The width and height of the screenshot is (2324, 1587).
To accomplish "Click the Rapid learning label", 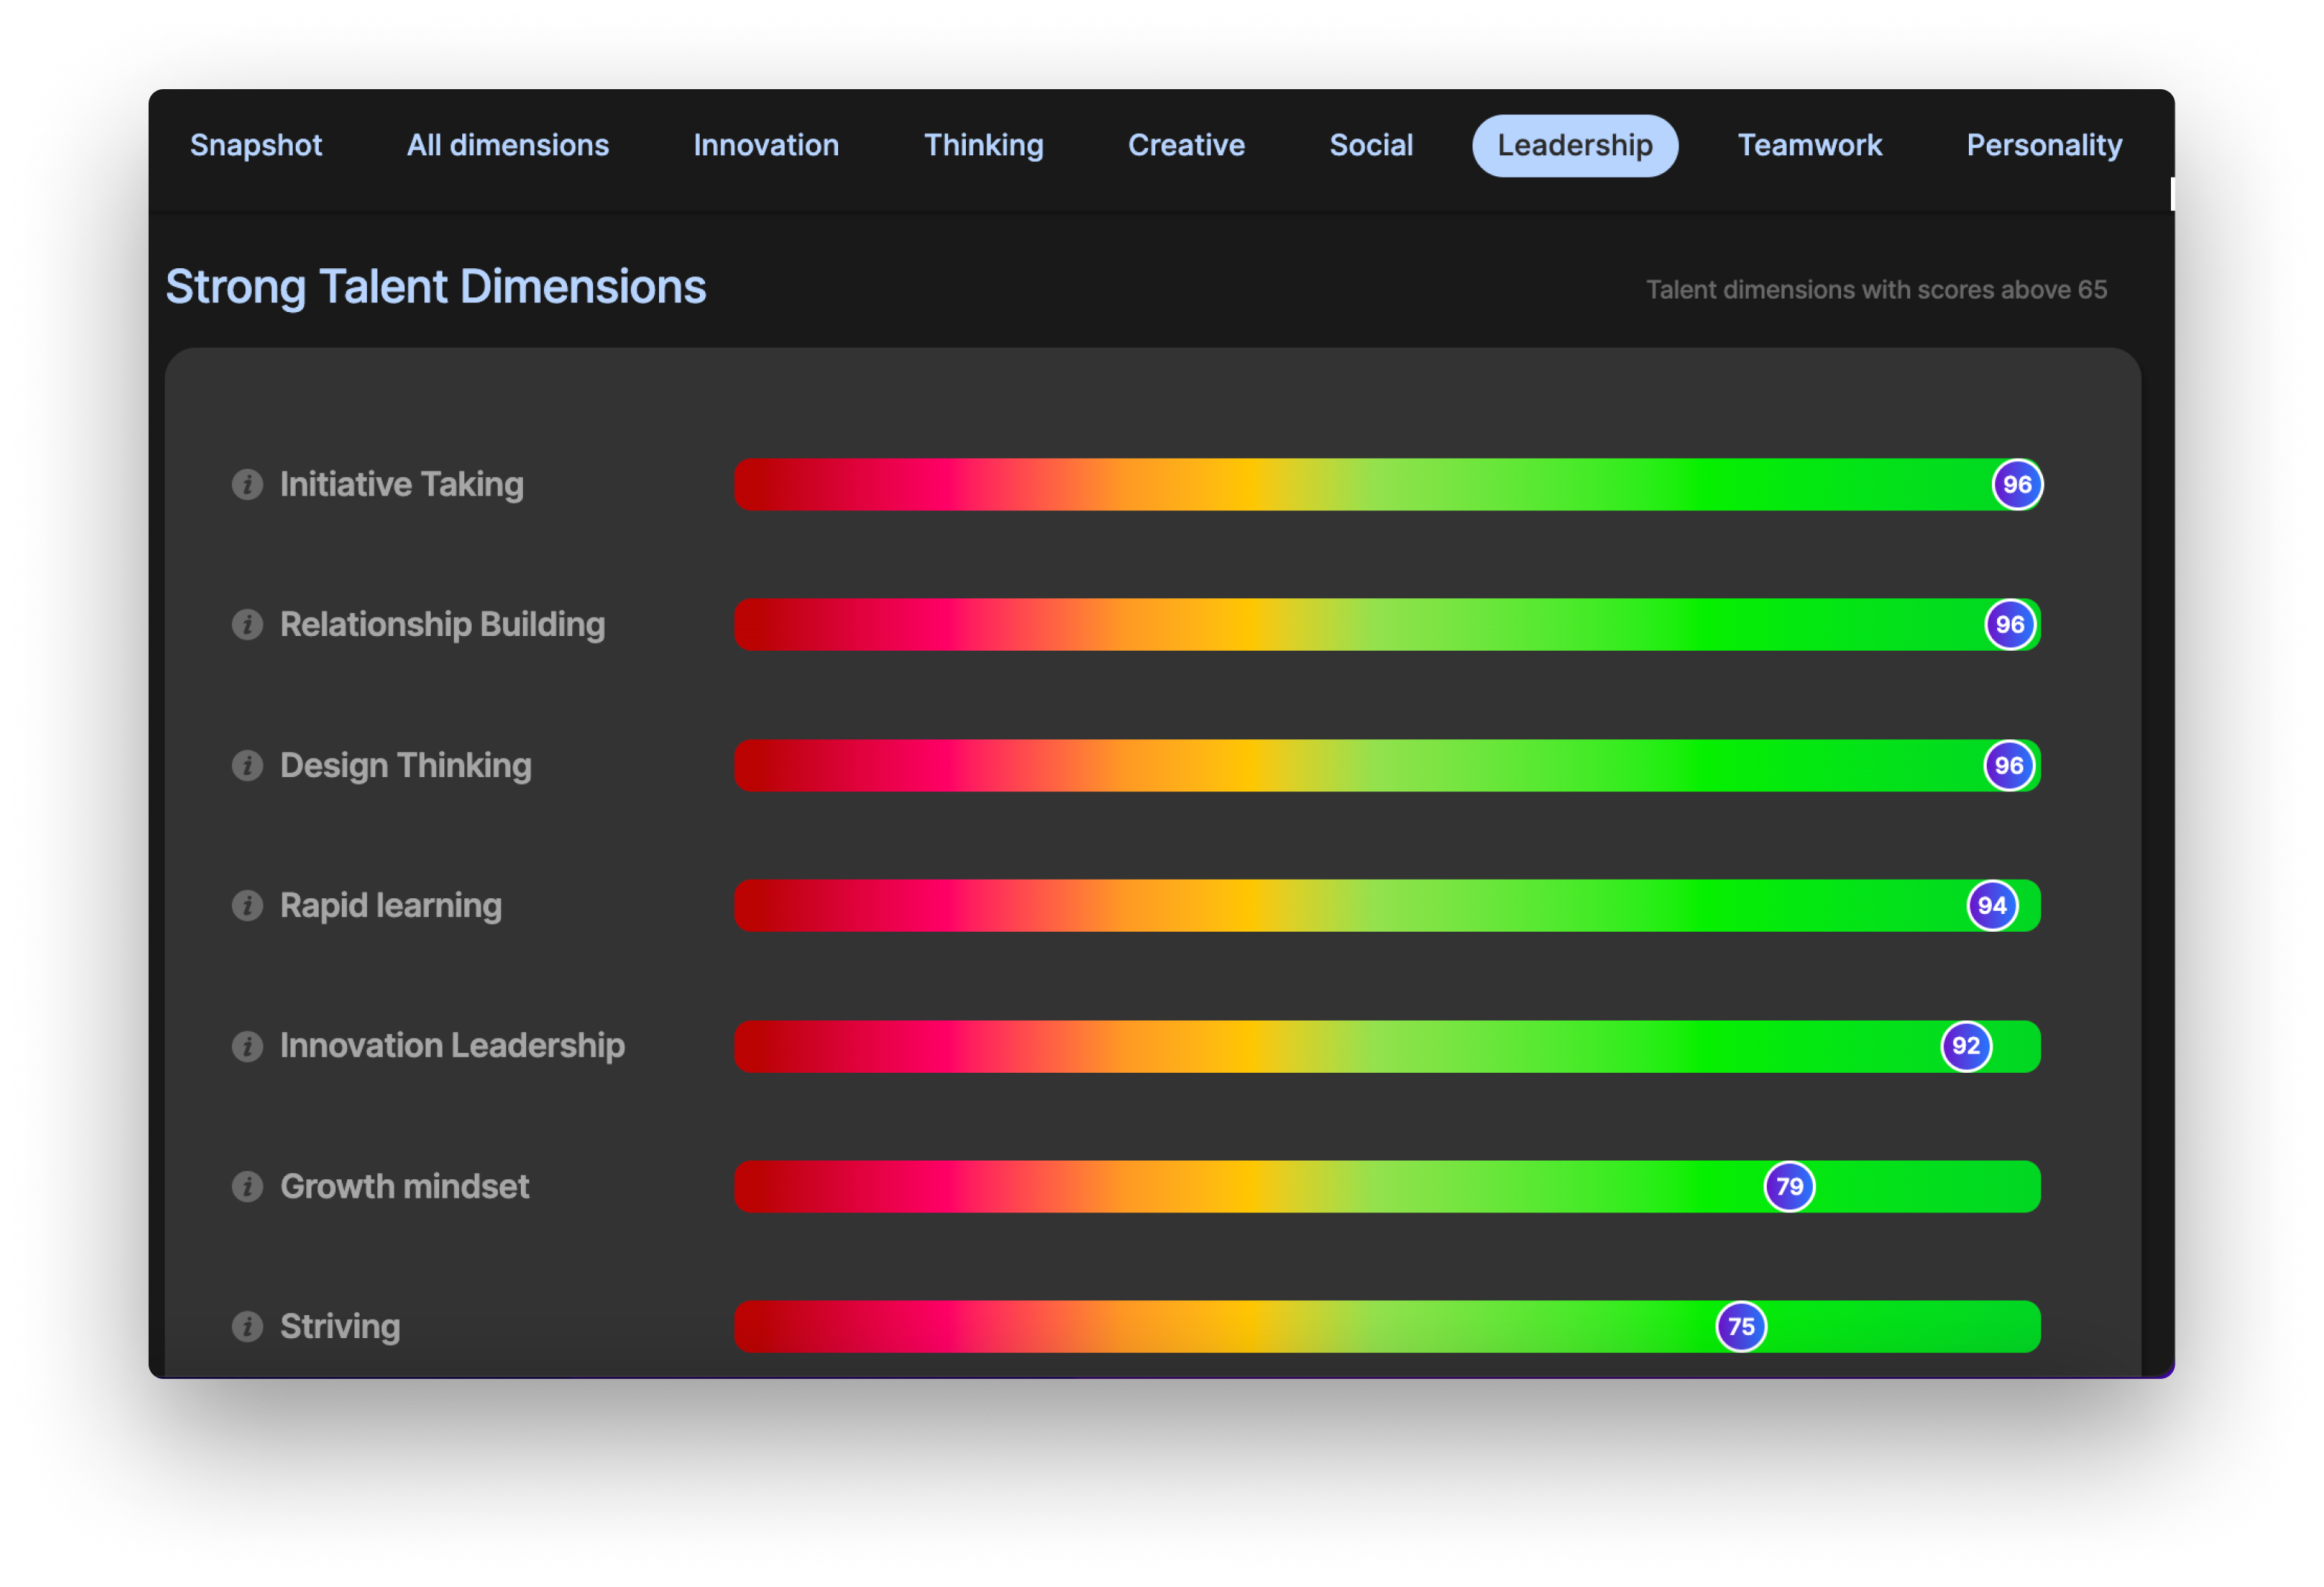I will pos(390,906).
